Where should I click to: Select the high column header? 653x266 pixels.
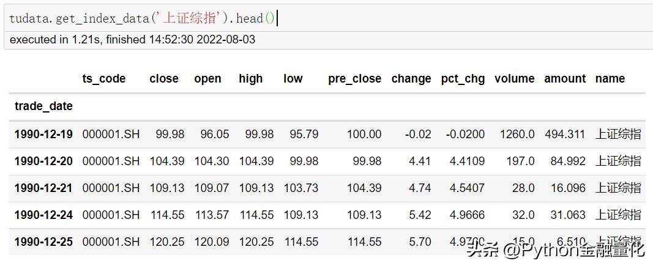pyautogui.click(x=251, y=79)
